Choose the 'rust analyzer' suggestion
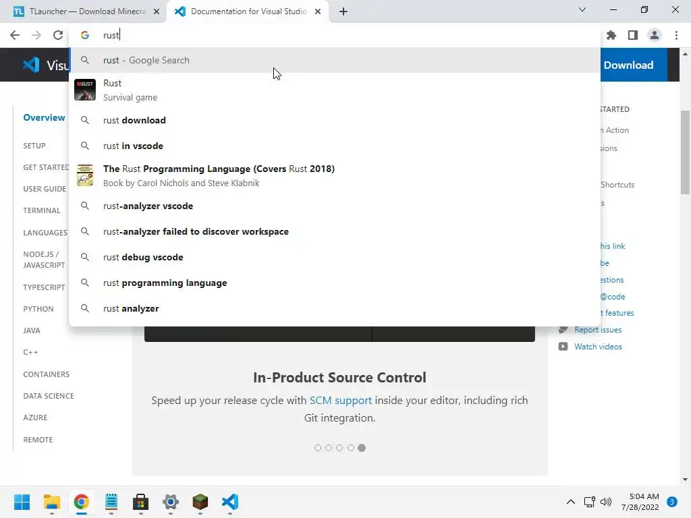Viewport: 691px width, 518px height. pos(335,308)
